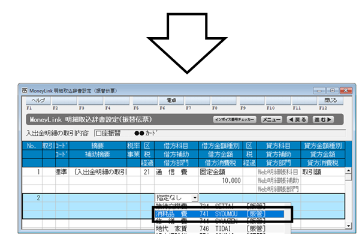Click the table scrollbar down arrow
The height and width of the screenshot is (238, 362).
coord(348,226)
